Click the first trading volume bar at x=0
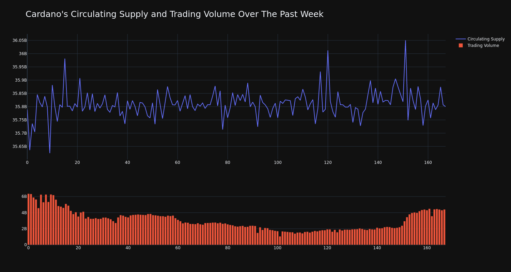Screen dimensions: 511x272 [x=28, y=219]
